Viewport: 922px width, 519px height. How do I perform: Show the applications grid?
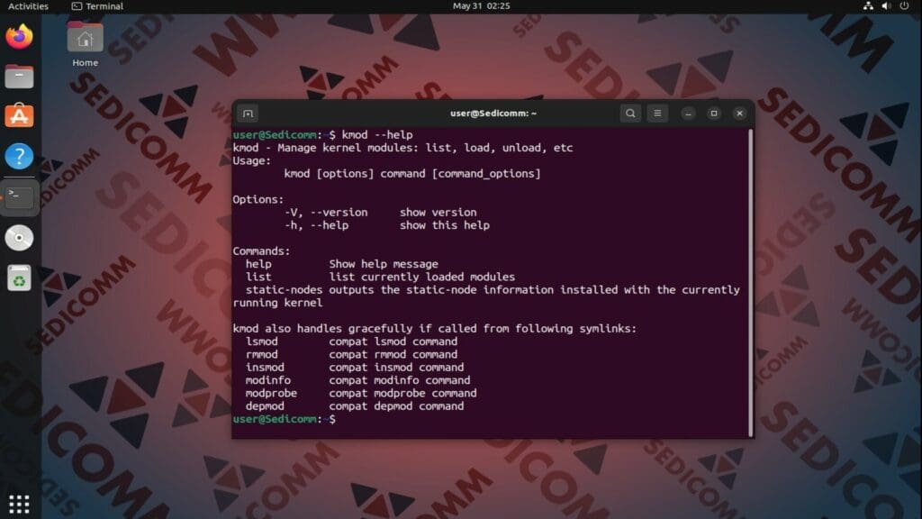(20, 504)
